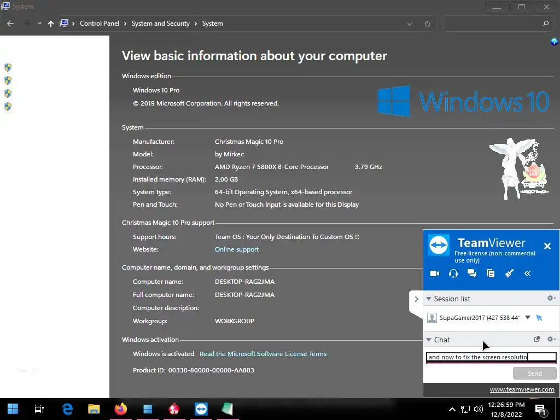This screenshot has width=560, height=420.
Task: Open TeamViewer audio headset option
Action: click(453, 273)
